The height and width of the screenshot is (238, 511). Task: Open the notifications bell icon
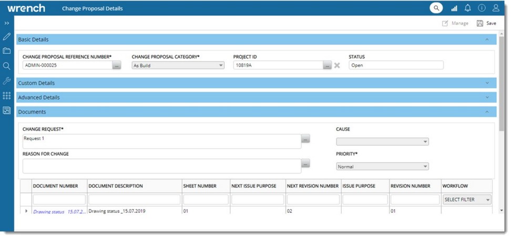coord(467,8)
